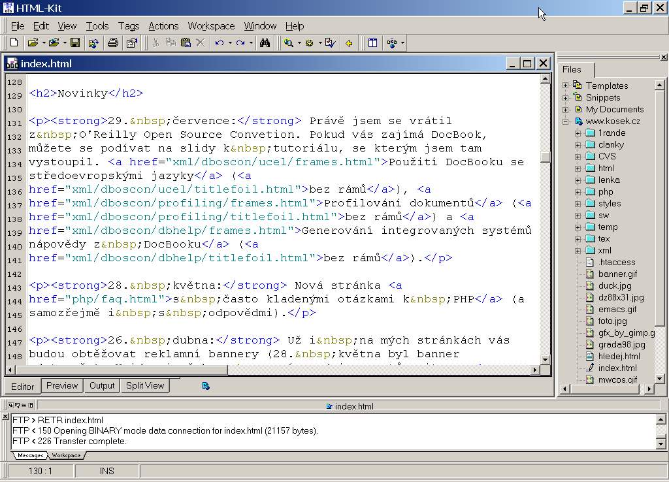Select hledej.html in the file tree
Screen dimensions: 669x482
619,356
